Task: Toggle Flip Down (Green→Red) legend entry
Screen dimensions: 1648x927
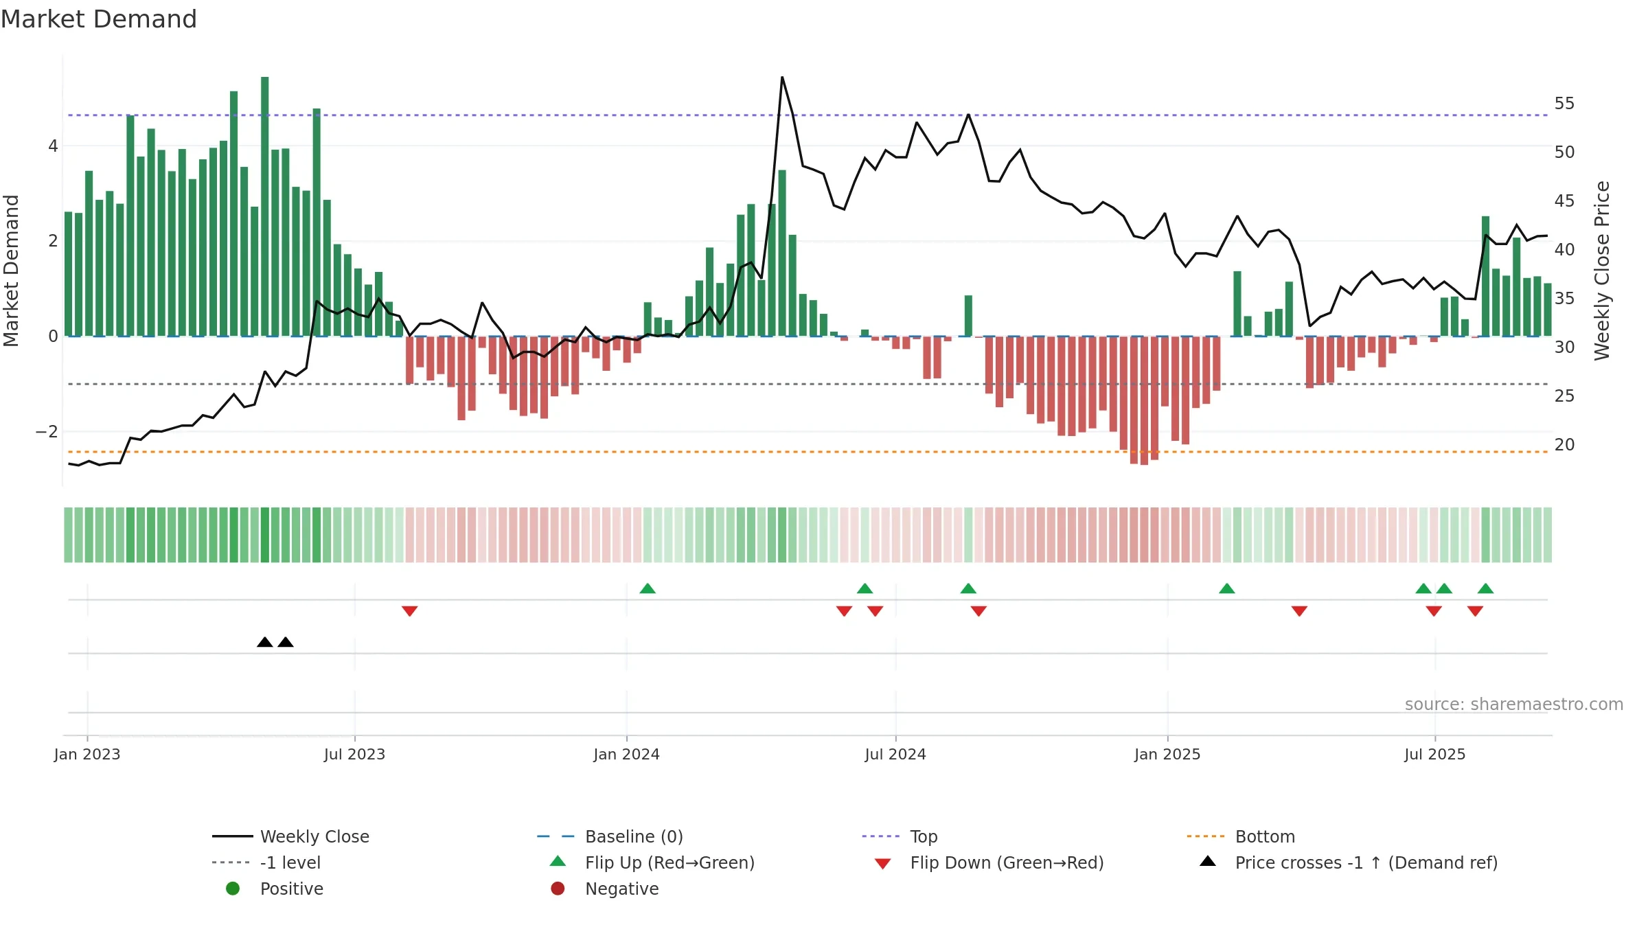Action: pyautogui.click(x=989, y=862)
